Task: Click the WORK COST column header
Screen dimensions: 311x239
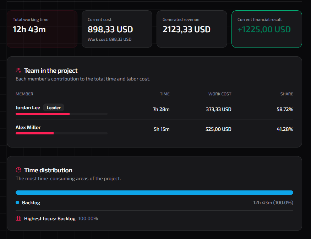Action: (220, 94)
